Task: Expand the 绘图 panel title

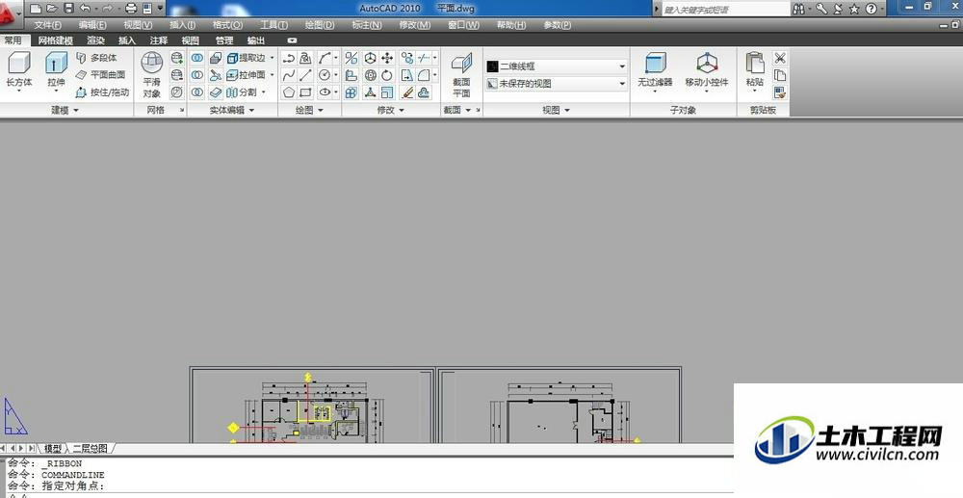Action: click(309, 110)
